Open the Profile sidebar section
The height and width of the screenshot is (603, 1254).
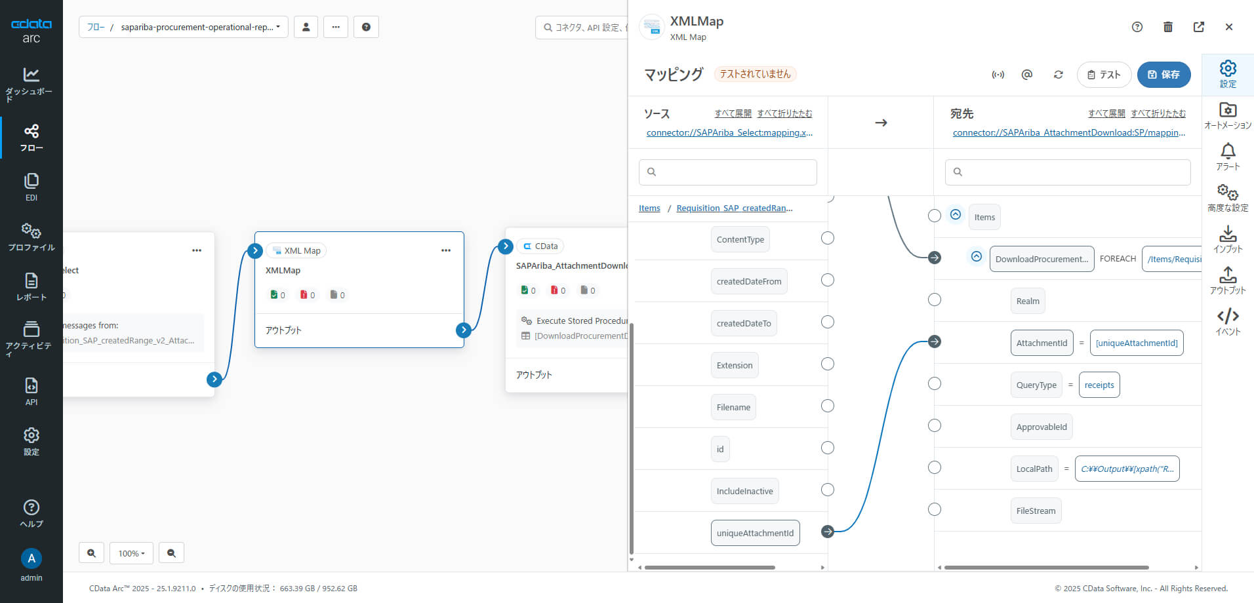tap(31, 237)
